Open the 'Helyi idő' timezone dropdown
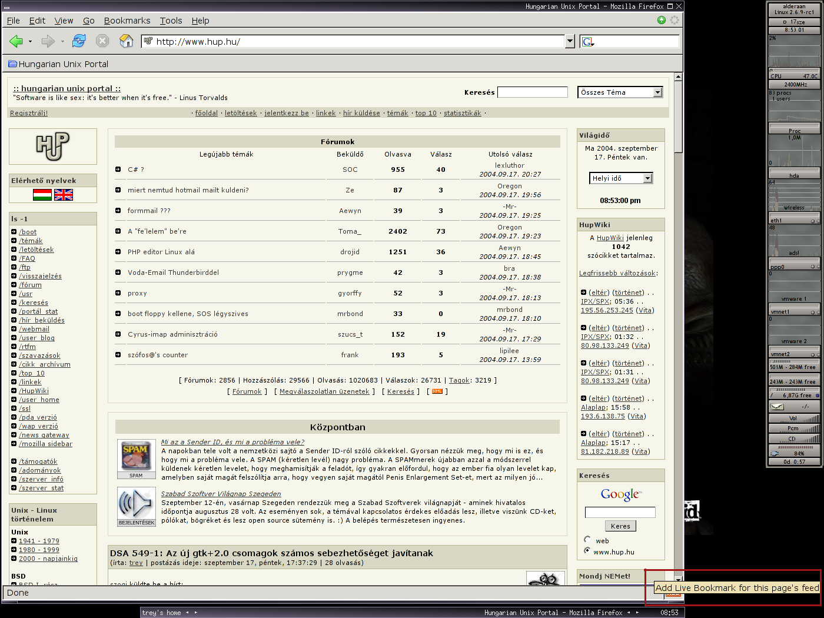The image size is (824, 618). (648, 178)
